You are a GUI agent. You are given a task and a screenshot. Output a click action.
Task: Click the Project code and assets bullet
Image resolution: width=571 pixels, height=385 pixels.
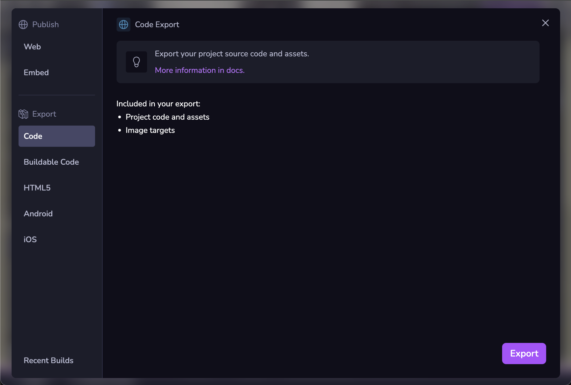[x=168, y=117]
